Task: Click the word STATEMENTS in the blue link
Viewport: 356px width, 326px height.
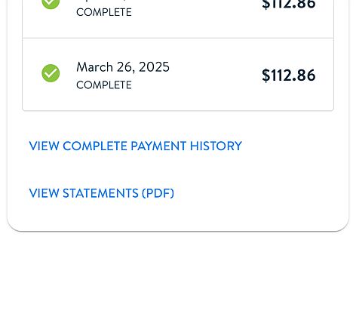Action: 100,193
